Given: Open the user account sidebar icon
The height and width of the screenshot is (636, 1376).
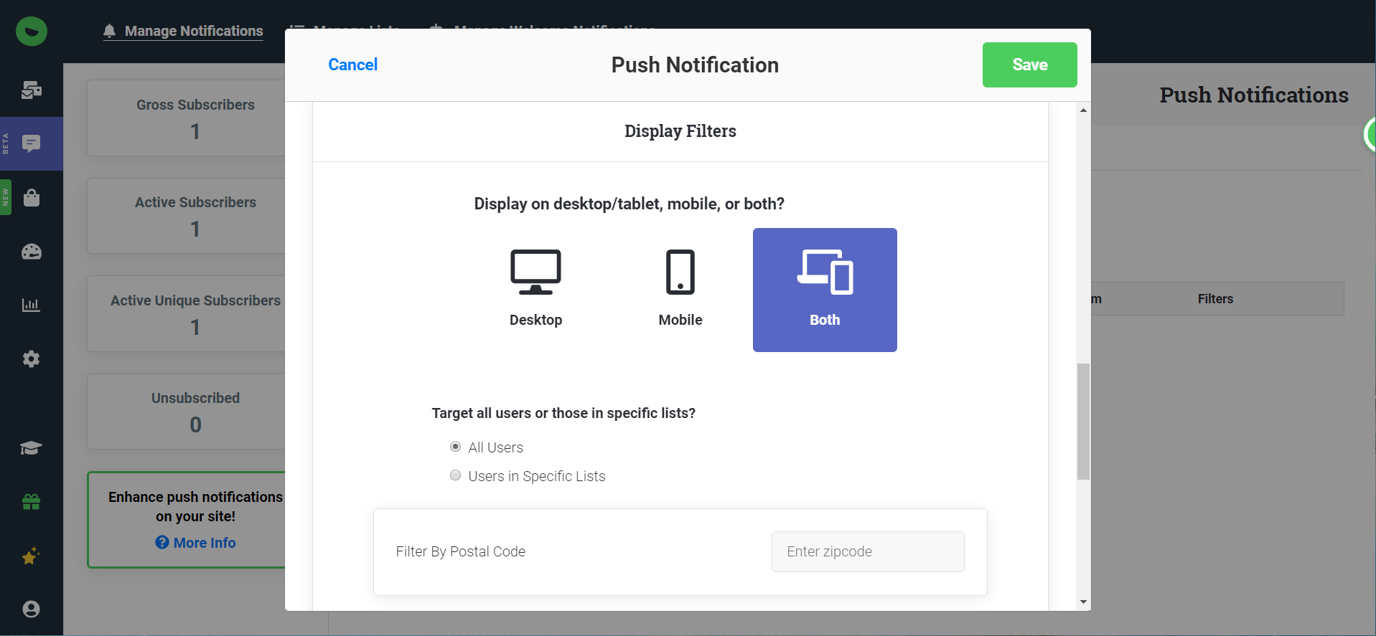Looking at the screenshot, I should click(x=32, y=609).
